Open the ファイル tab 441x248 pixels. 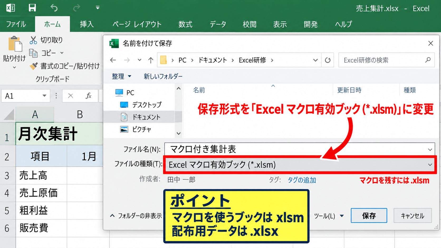[16, 24]
